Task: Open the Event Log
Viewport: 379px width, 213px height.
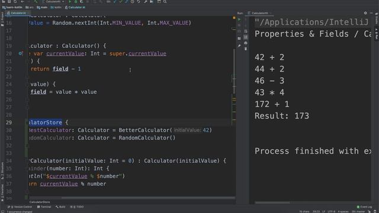Action: click(x=364, y=206)
